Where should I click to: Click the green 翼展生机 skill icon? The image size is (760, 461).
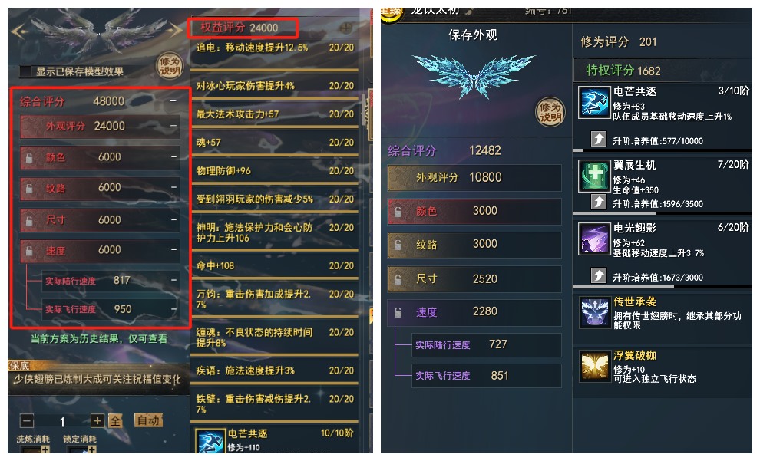click(x=593, y=176)
